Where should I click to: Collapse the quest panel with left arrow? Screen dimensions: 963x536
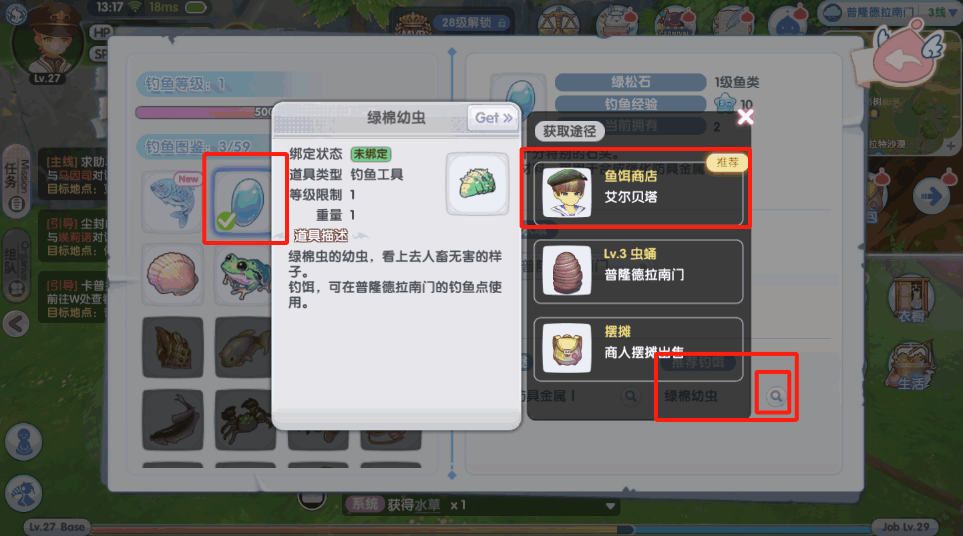pyautogui.click(x=16, y=324)
